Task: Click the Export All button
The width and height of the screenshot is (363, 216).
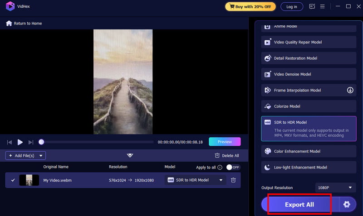Action: (x=299, y=204)
